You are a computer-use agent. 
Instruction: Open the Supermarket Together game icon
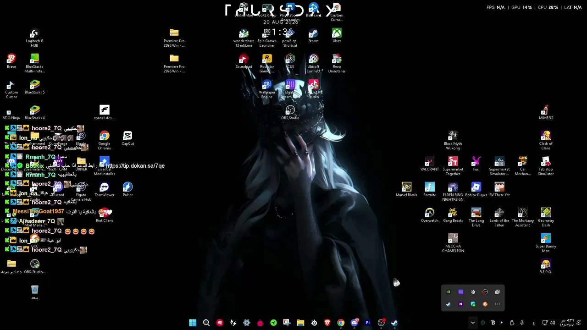tap(453, 166)
